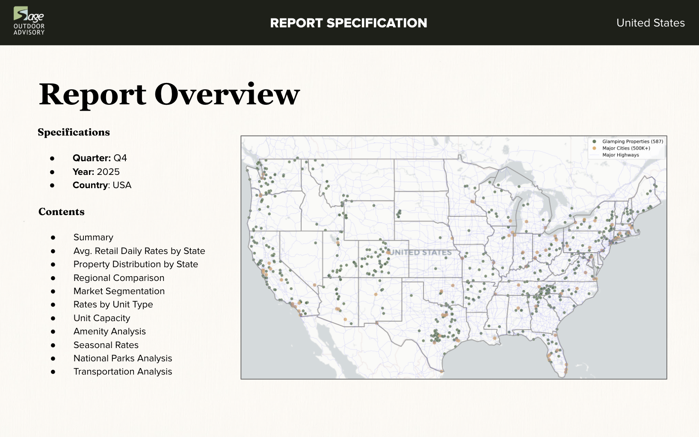Image resolution: width=699 pixels, height=437 pixels.
Task: Open Property Distribution by State section
Action: [136, 264]
